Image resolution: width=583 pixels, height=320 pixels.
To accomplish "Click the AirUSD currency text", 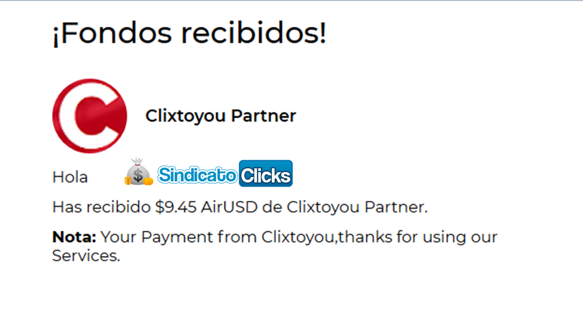I will tap(229, 206).
